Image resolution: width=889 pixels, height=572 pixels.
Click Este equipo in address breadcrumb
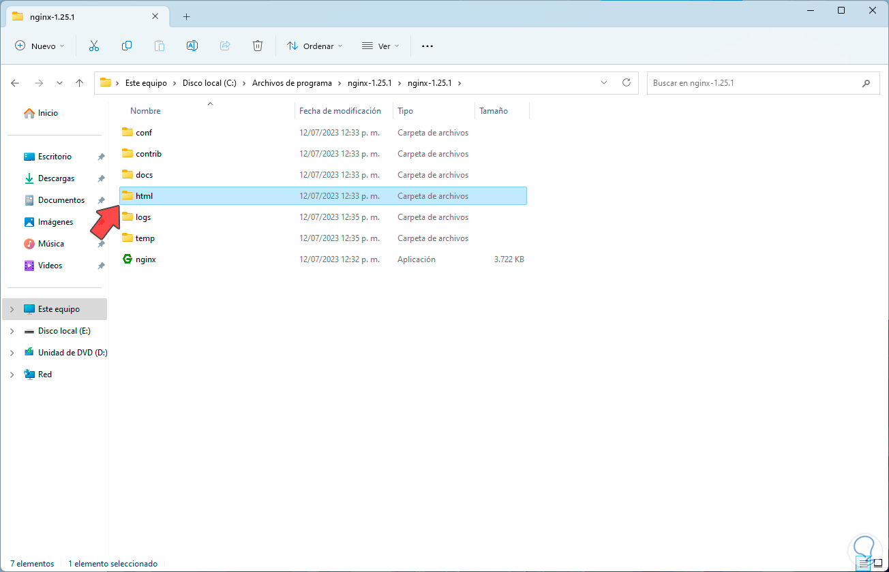tap(146, 83)
